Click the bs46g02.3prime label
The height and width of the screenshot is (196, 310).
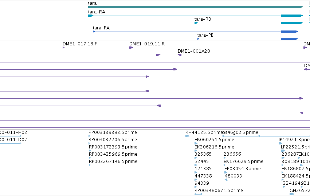pyautogui.click(x=240, y=132)
